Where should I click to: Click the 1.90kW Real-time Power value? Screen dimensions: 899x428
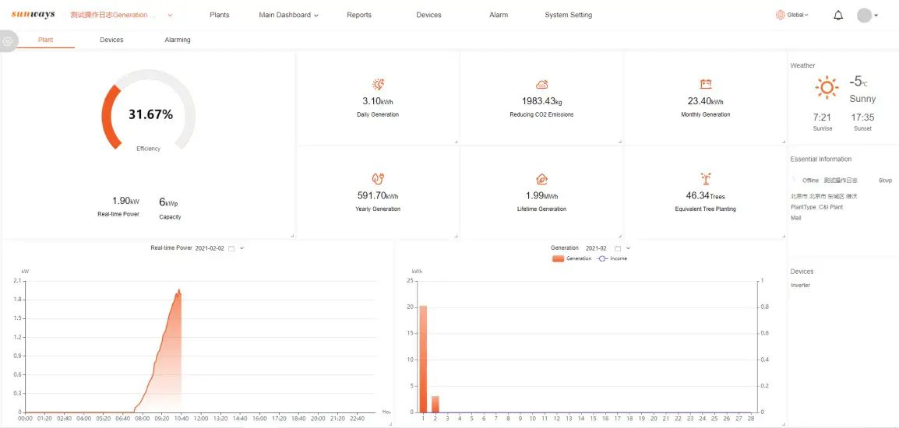[x=125, y=201]
